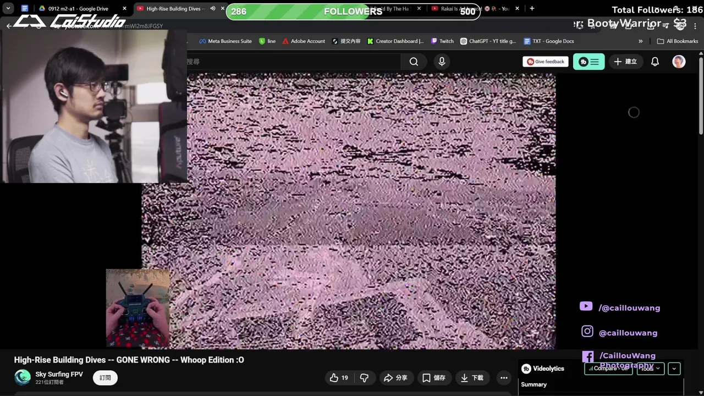Open the Tools dropdown in Videolytics
Screen dimensions: 704x396
(x=650, y=369)
